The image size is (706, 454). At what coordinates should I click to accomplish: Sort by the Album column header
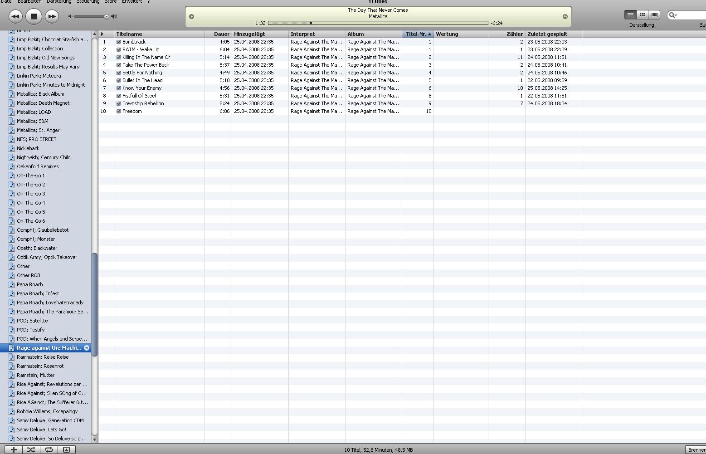tap(374, 34)
